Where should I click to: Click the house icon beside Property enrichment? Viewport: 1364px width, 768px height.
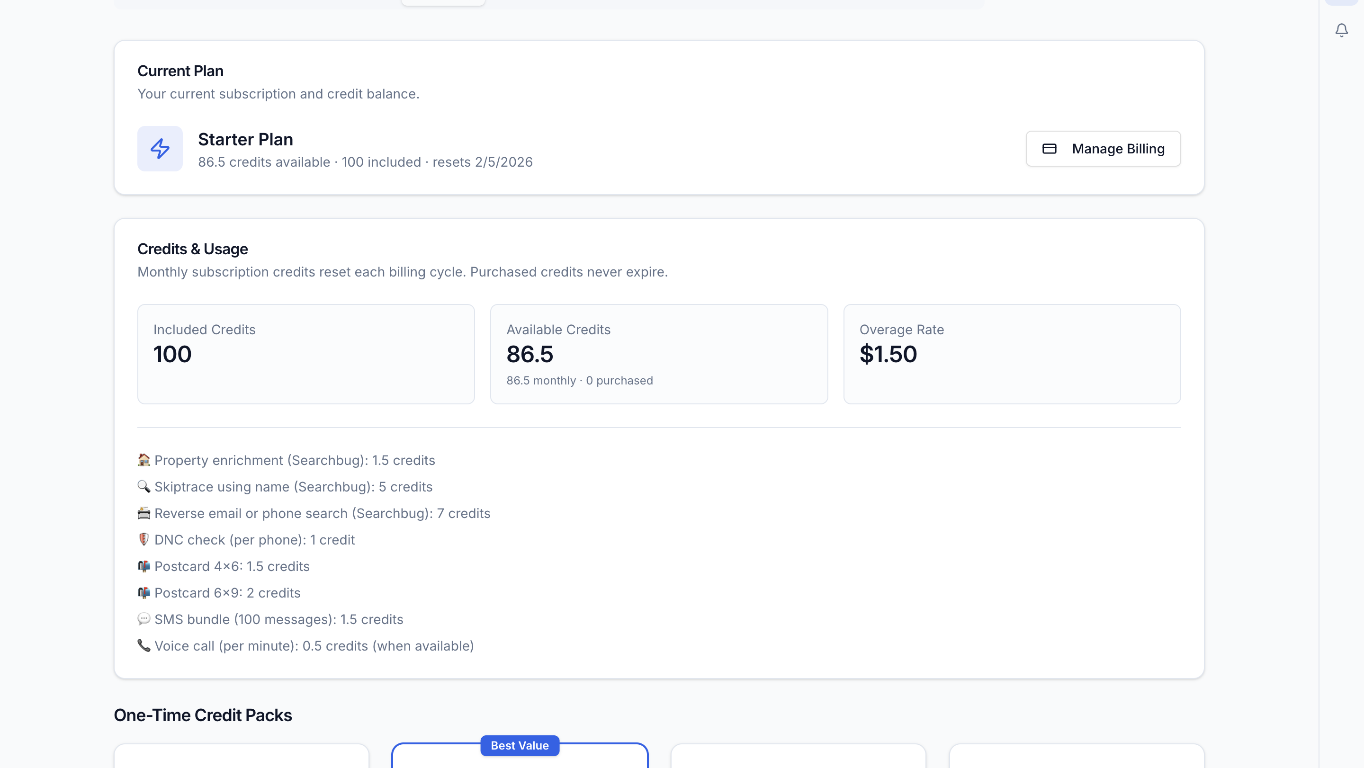pyautogui.click(x=143, y=460)
